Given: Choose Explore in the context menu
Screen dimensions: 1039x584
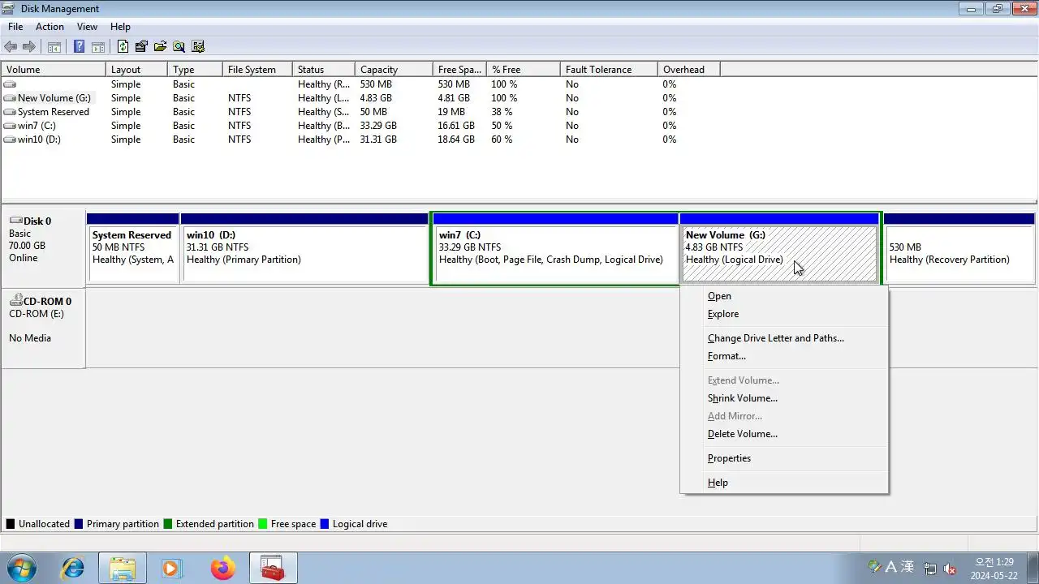Looking at the screenshot, I should (784, 314).
